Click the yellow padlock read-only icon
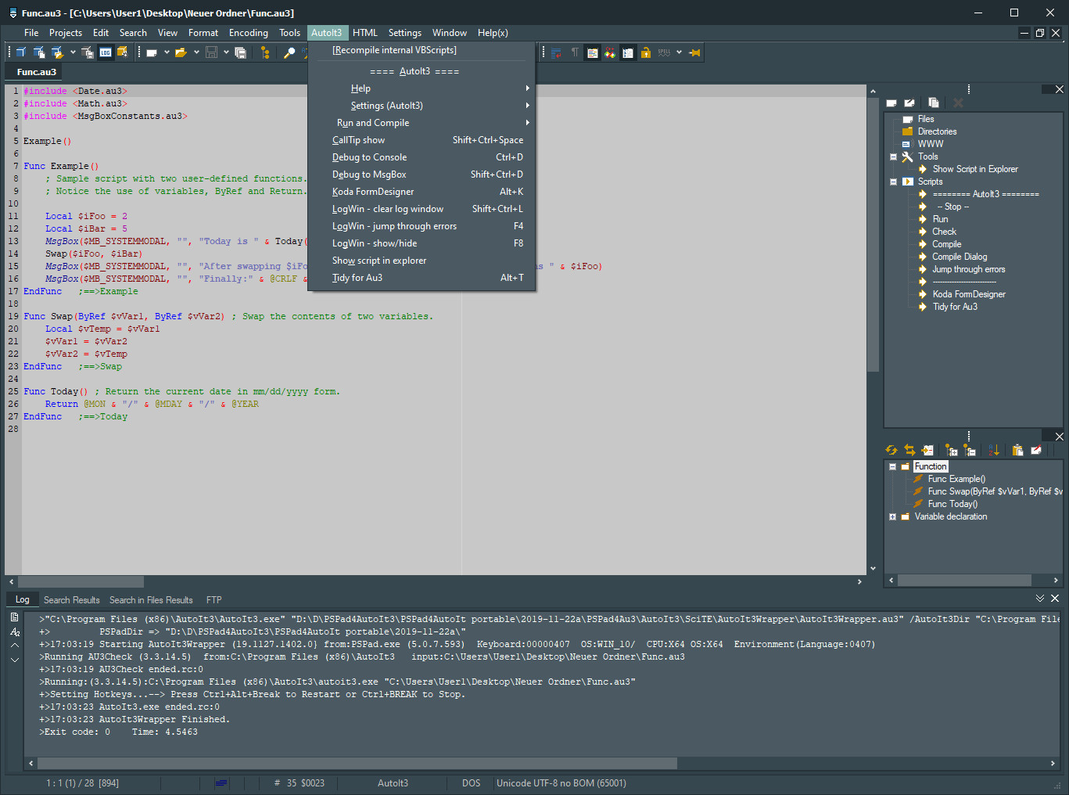The width and height of the screenshot is (1069, 795). click(x=645, y=52)
